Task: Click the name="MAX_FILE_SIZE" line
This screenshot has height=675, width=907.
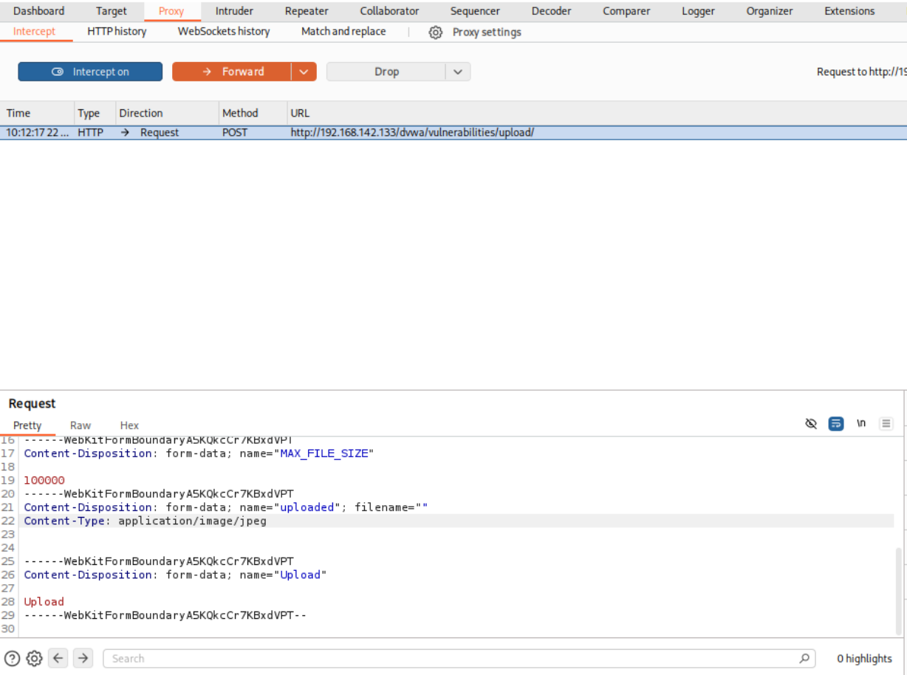Action: click(199, 453)
